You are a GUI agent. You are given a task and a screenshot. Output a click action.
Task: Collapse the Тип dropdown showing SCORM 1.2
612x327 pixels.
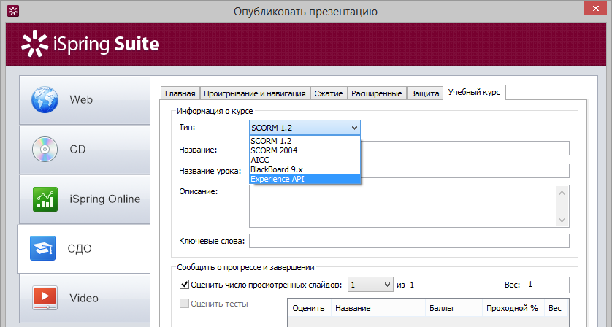point(305,128)
